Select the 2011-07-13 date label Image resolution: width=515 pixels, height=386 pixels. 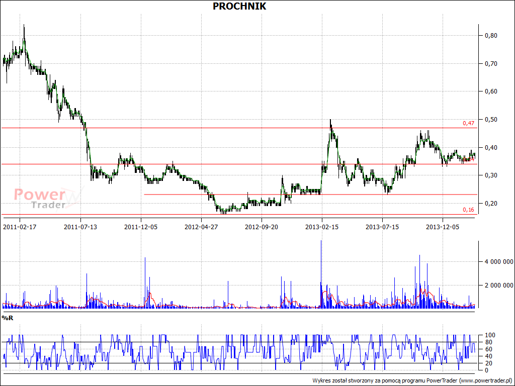point(80,227)
